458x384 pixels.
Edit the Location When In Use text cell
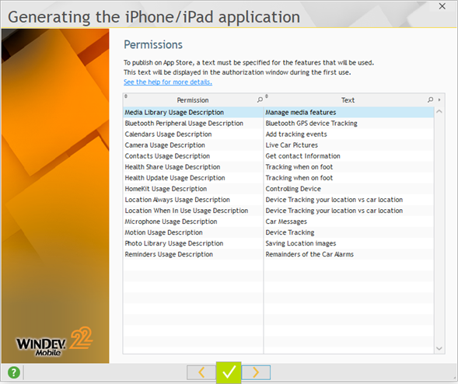[x=349, y=211]
